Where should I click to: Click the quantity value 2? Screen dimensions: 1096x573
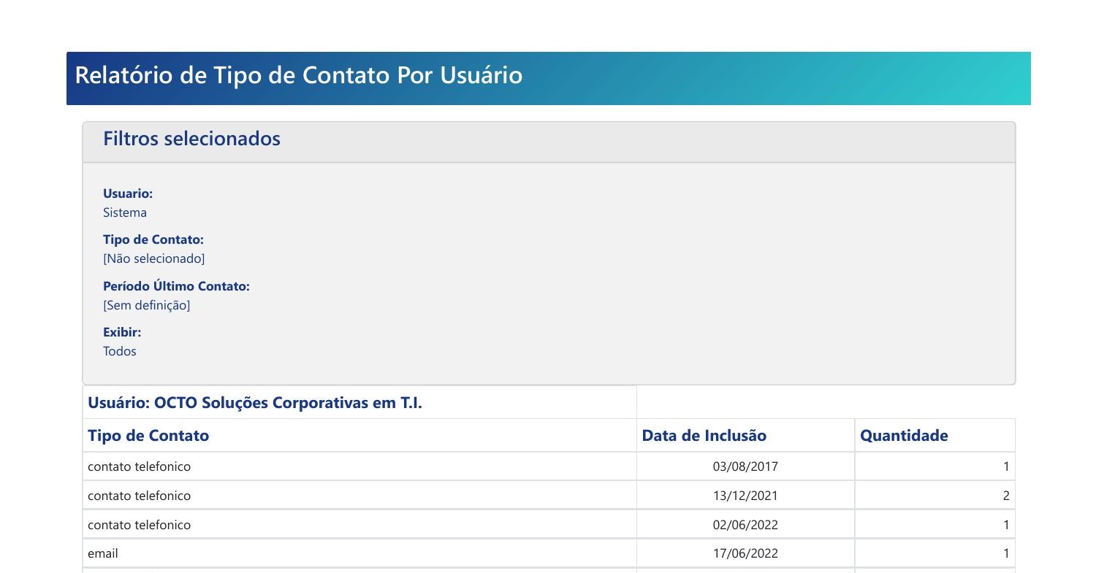(x=1007, y=495)
